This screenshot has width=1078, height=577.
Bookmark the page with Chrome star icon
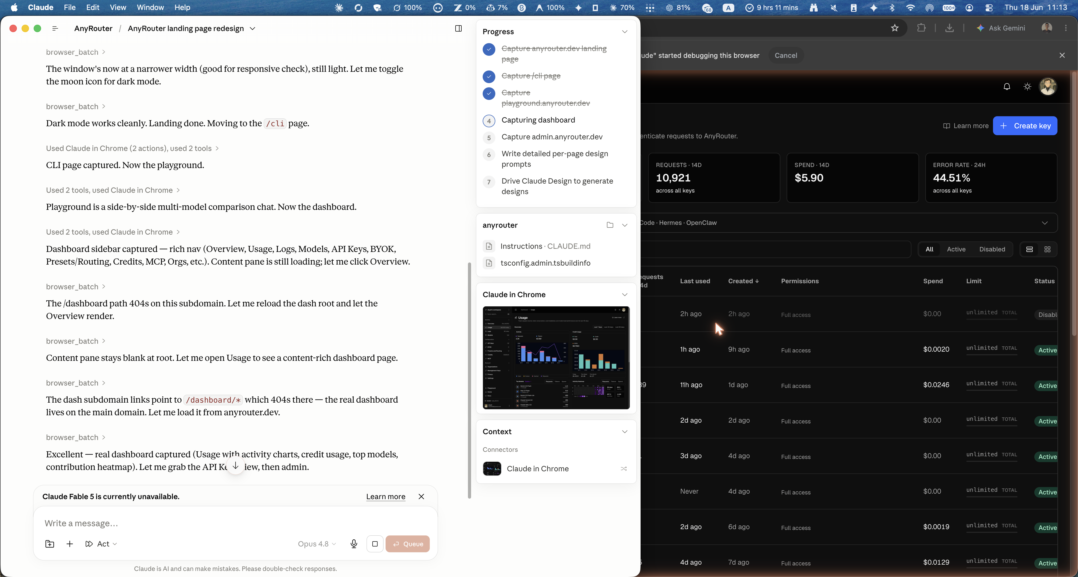(x=895, y=28)
